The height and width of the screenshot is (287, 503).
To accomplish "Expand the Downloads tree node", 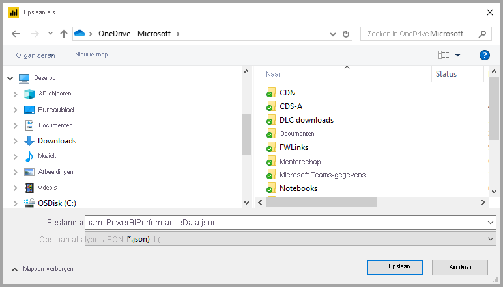I will (15, 141).
